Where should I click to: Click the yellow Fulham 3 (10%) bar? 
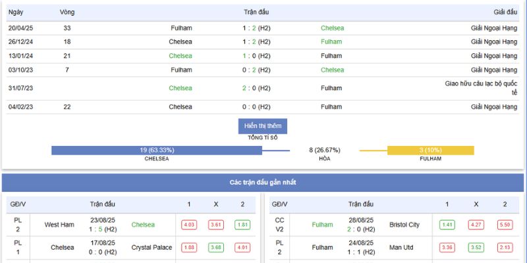point(430,151)
